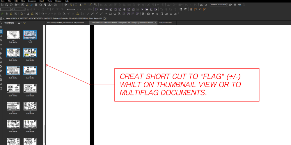The width and height of the screenshot is (291, 145).
Task: Click the hyperlink tool icon
Action: [2, 14]
